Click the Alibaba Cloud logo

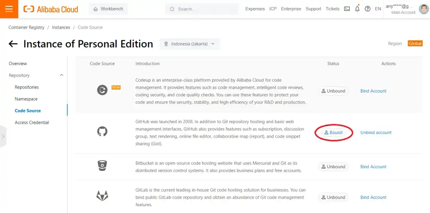click(51, 9)
